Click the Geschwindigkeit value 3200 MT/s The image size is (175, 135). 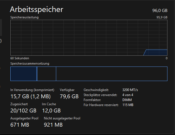[130, 90]
